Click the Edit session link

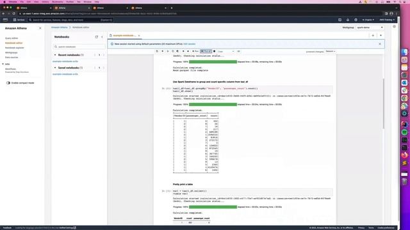coord(190,44)
